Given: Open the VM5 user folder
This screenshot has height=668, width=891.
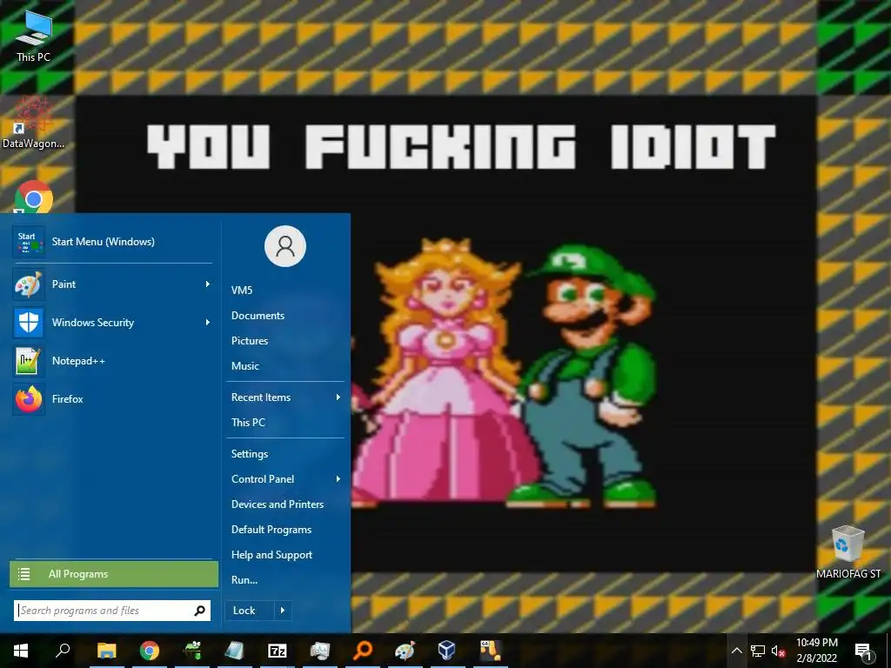Looking at the screenshot, I should [x=285, y=291].
